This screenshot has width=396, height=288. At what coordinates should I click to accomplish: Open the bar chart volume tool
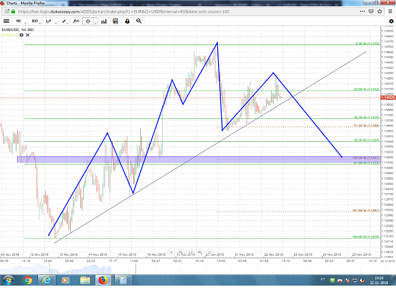point(104,21)
